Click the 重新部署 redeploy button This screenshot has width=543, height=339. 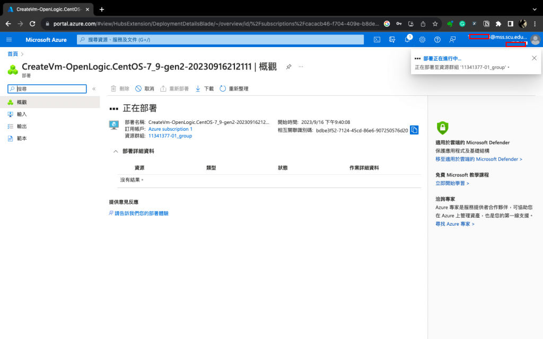[x=174, y=88]
